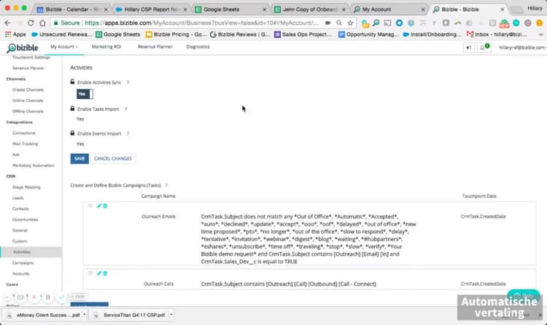The width and height of the screenshot is (547, 325).
Task: Click CANCEL CHANGES
Action: (113, 159)
